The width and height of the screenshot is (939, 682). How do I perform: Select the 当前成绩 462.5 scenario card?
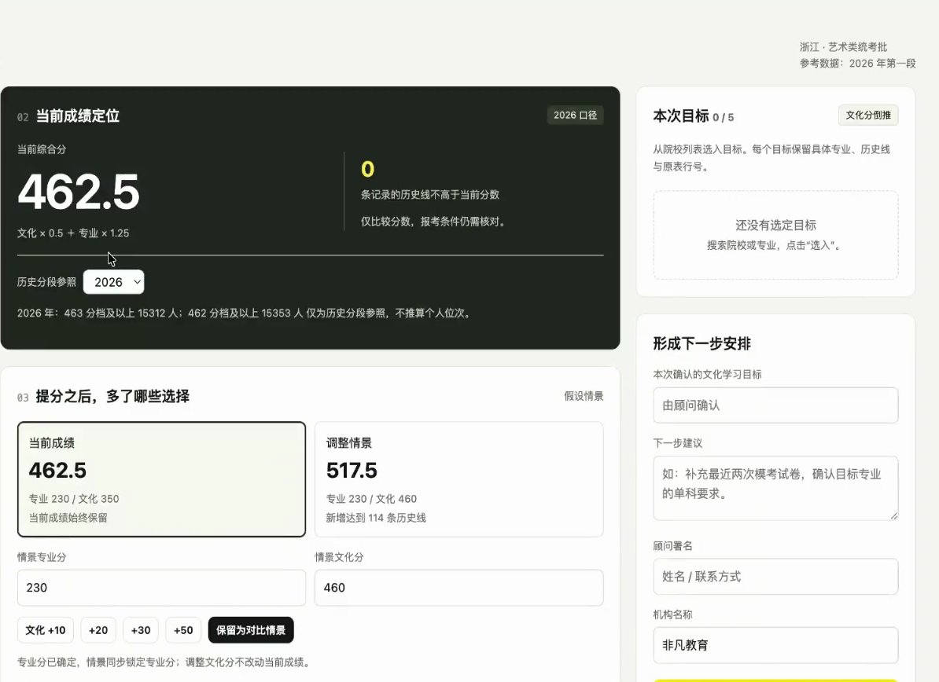(x=162, y=479)
